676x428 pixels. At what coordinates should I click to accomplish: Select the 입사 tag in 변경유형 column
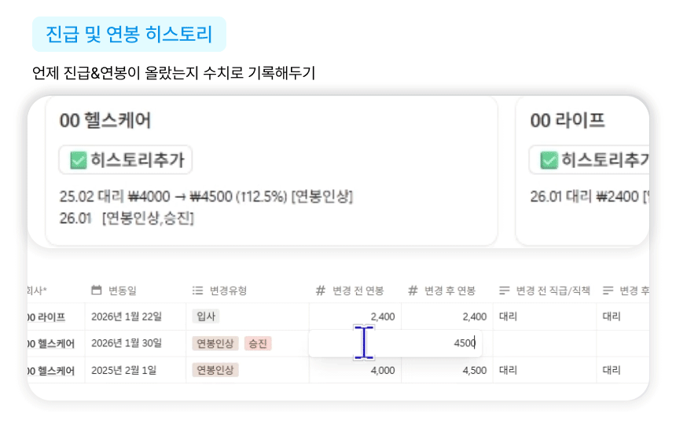coord(206,316)
